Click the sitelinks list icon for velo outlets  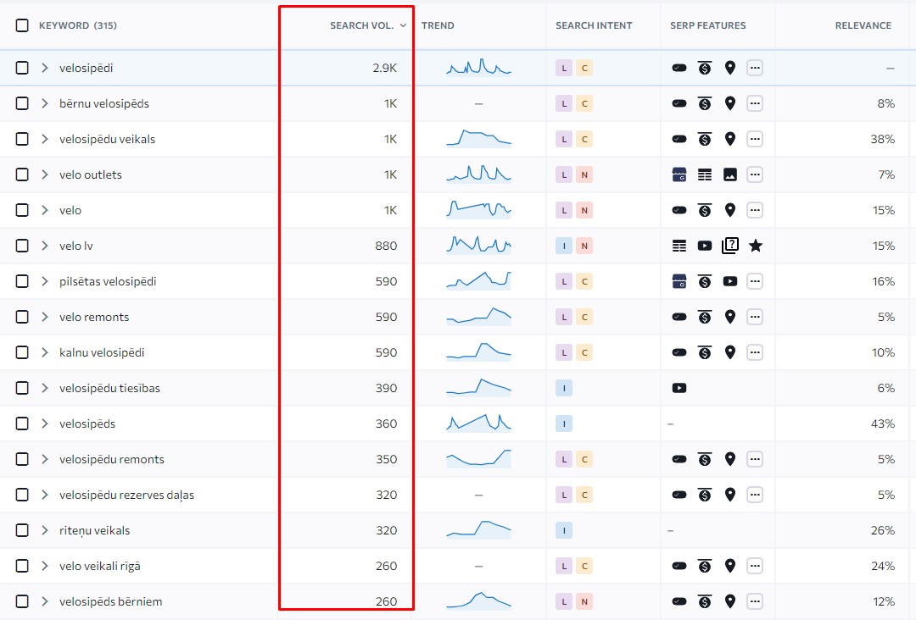point(704,174)
